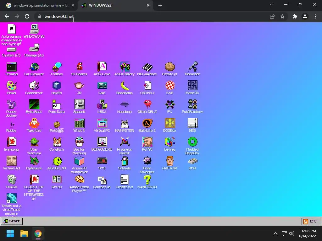Launch Progress Quest icon
Screen dimensions: 322x241
point(125,146)
